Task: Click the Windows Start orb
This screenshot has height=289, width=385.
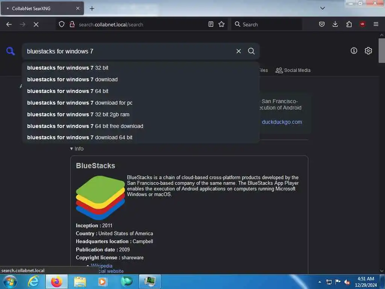Action: [x=10, y=281]
